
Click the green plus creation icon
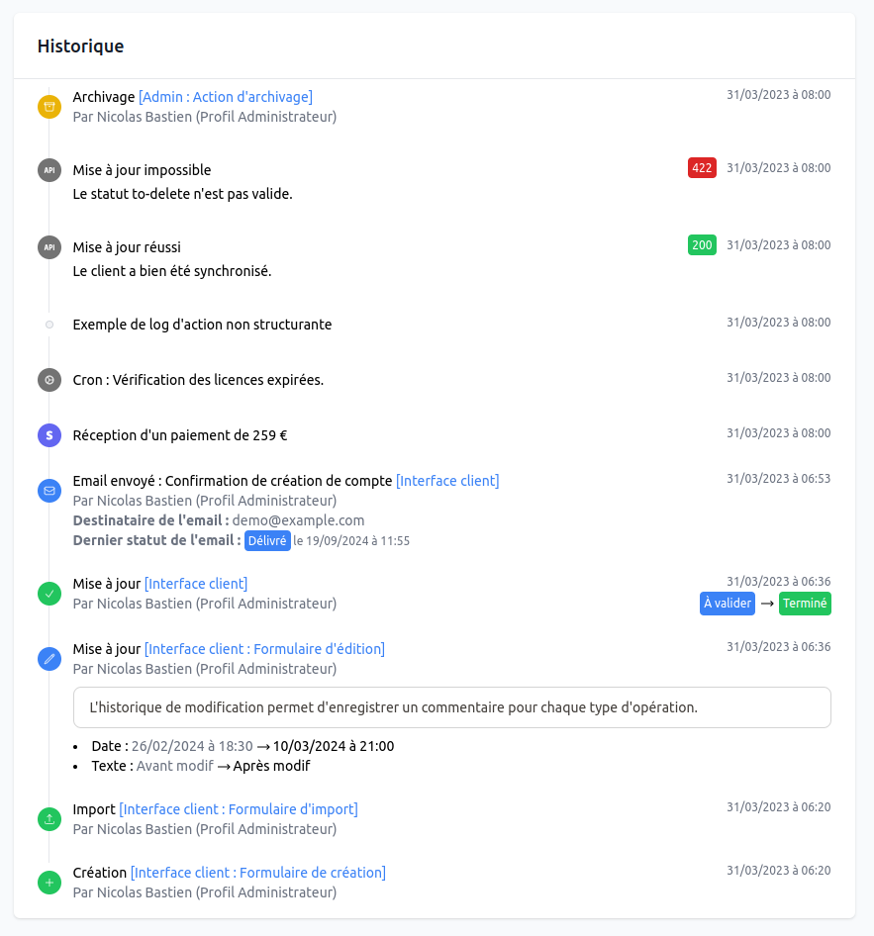49,883
